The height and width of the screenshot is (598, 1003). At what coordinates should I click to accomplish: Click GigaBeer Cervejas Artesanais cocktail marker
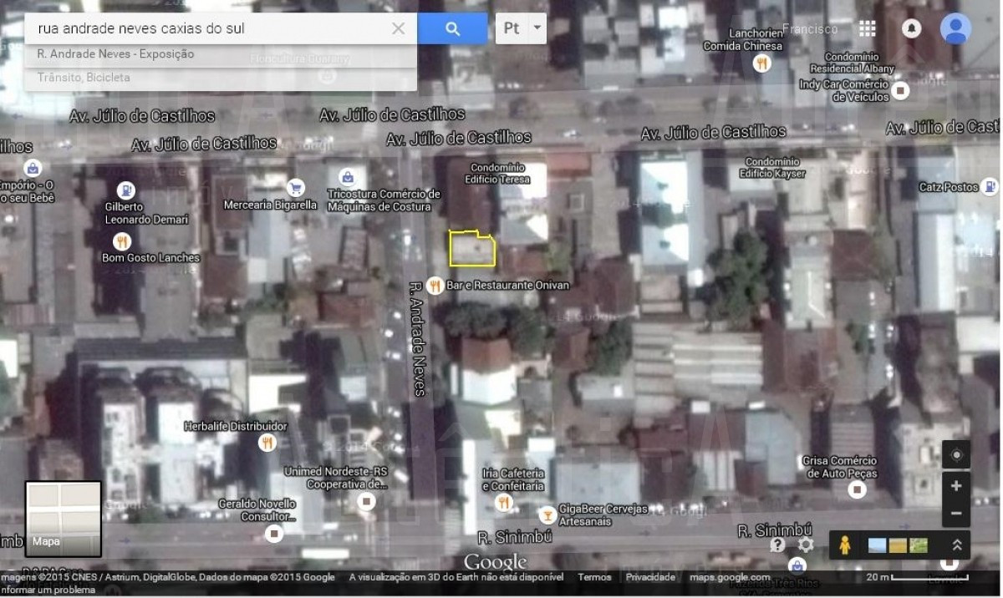[547, 514]
